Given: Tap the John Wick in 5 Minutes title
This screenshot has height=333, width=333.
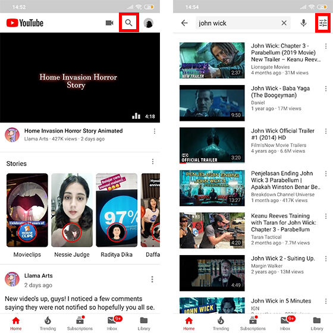Looking at the screenshot, I should click(x=281, y=301).
